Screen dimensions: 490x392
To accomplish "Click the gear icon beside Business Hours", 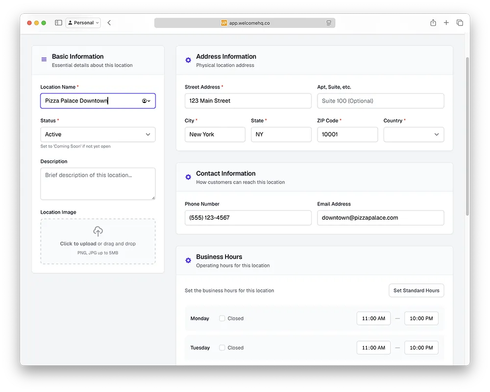I will 188,260.
